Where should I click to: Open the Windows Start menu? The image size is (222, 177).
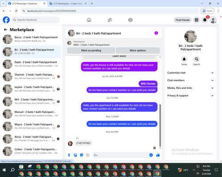4,170
